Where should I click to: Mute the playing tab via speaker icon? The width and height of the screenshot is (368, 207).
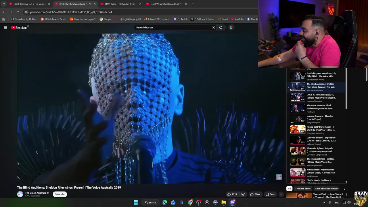tap(90, 4)
